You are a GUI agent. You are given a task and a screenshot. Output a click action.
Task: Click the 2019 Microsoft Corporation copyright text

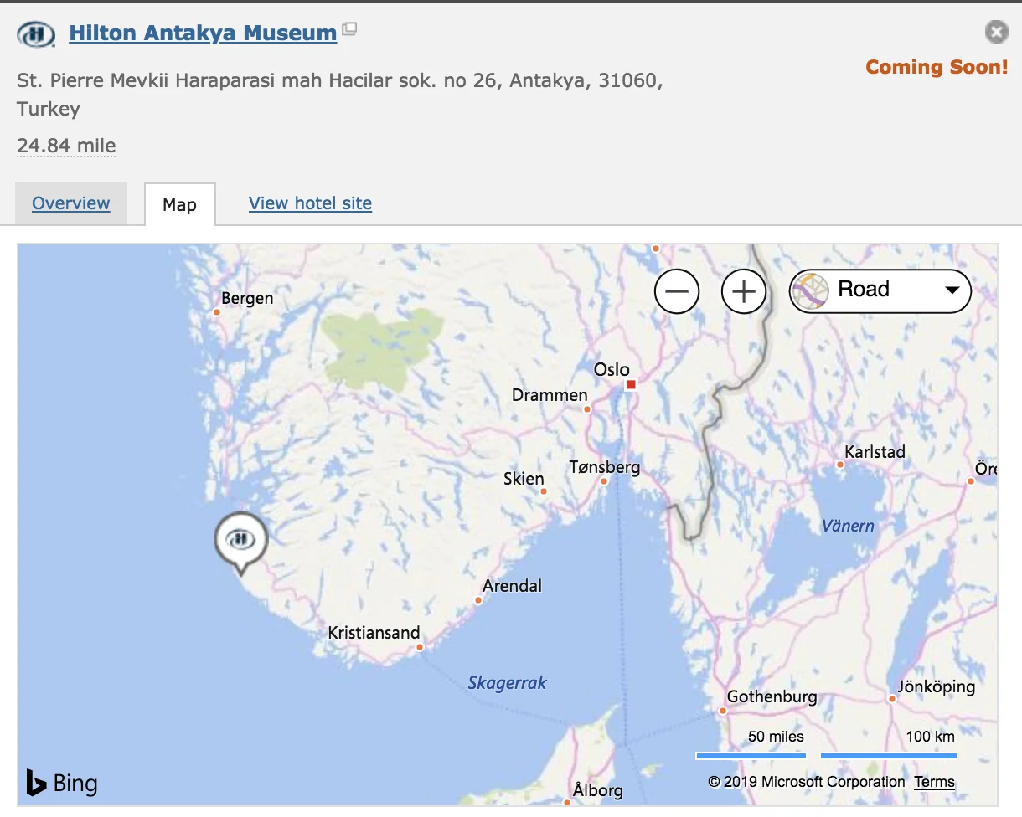(807, 782)
